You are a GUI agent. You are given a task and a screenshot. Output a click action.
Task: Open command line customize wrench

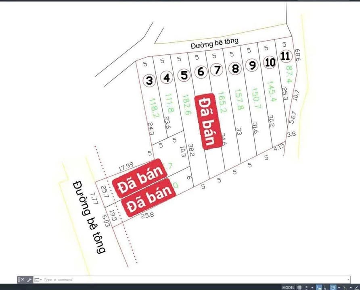(29, 280)
